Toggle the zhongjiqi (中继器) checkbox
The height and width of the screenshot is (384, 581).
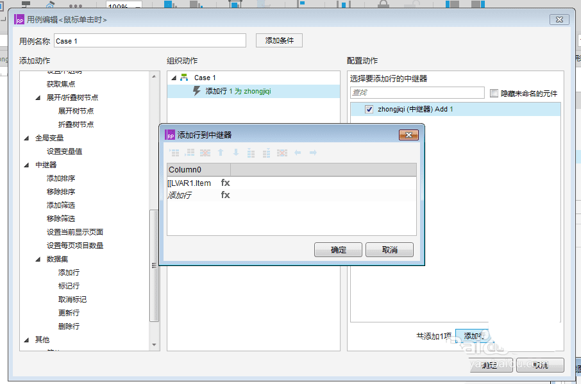point(369,109)
